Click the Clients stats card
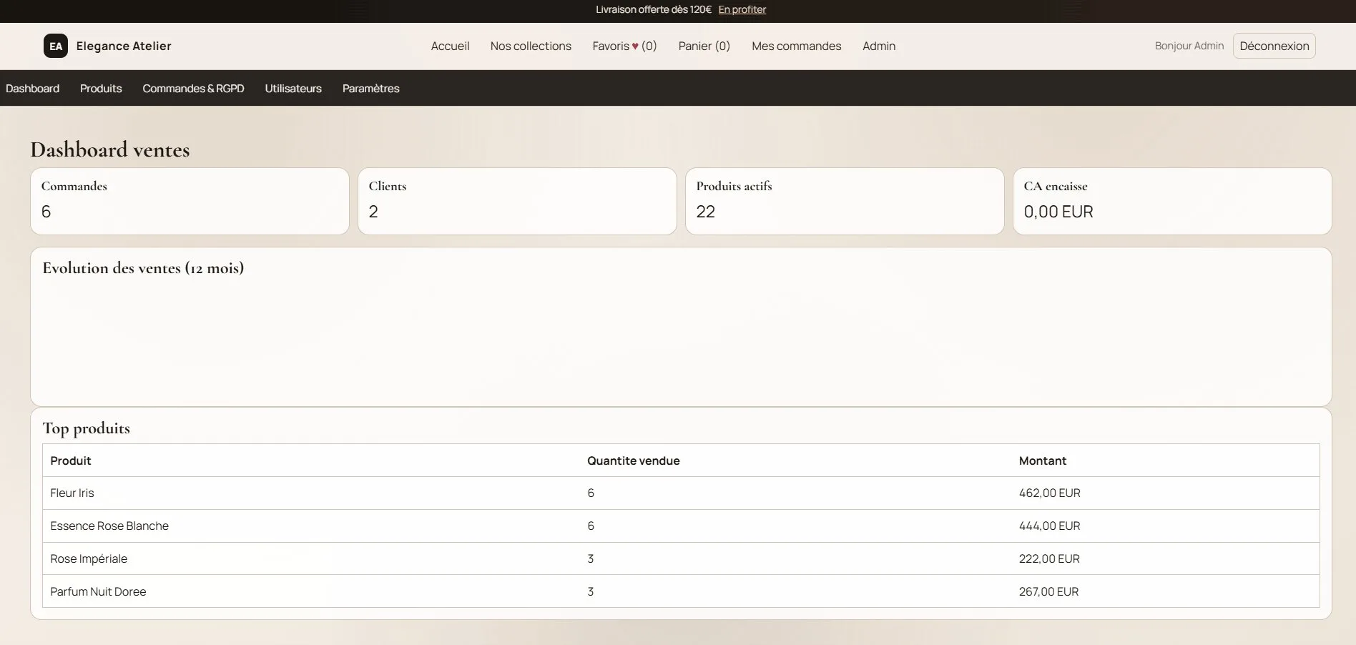 pyautogui.click(x=516, y=201)
